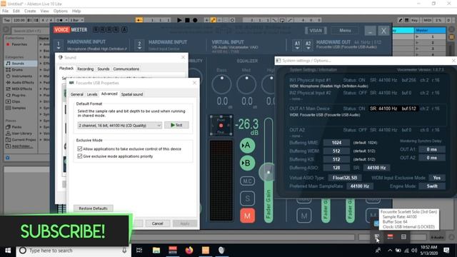Screen dimensions: 457x257
Task: Toggle the yellow automation arm button beside Play
Action: pyautogui.click(x=214, y=20)
